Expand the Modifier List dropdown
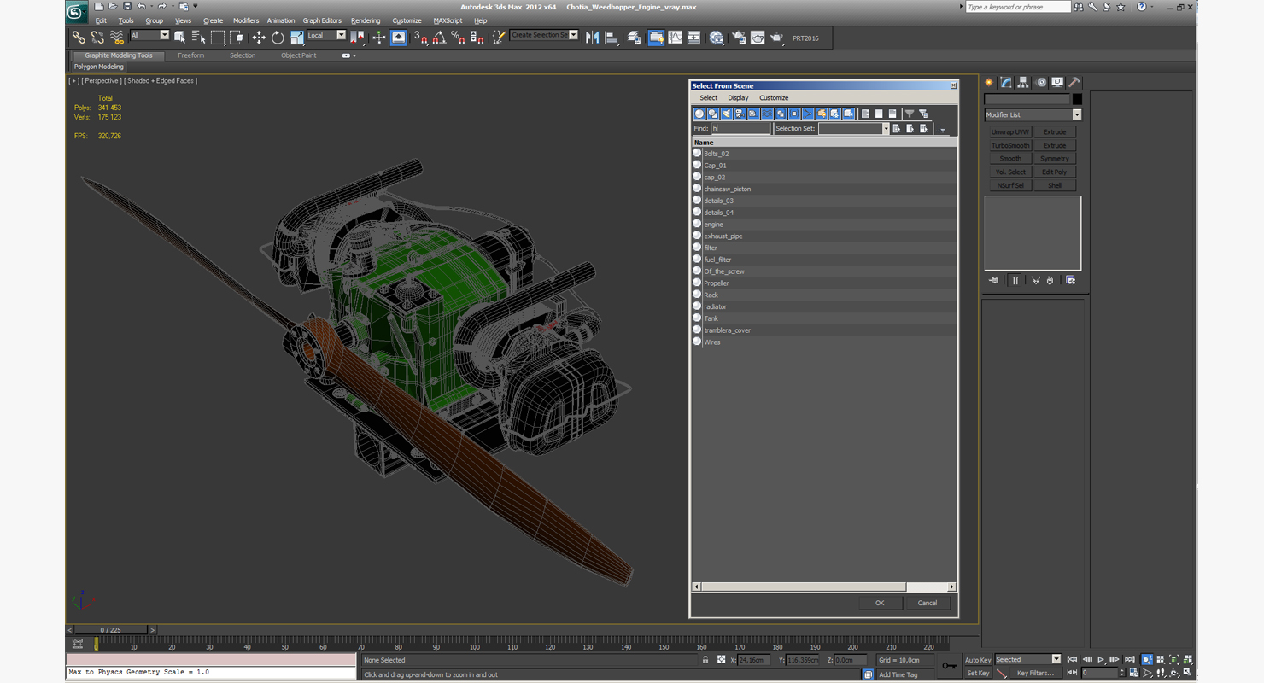 point(1076,114)
